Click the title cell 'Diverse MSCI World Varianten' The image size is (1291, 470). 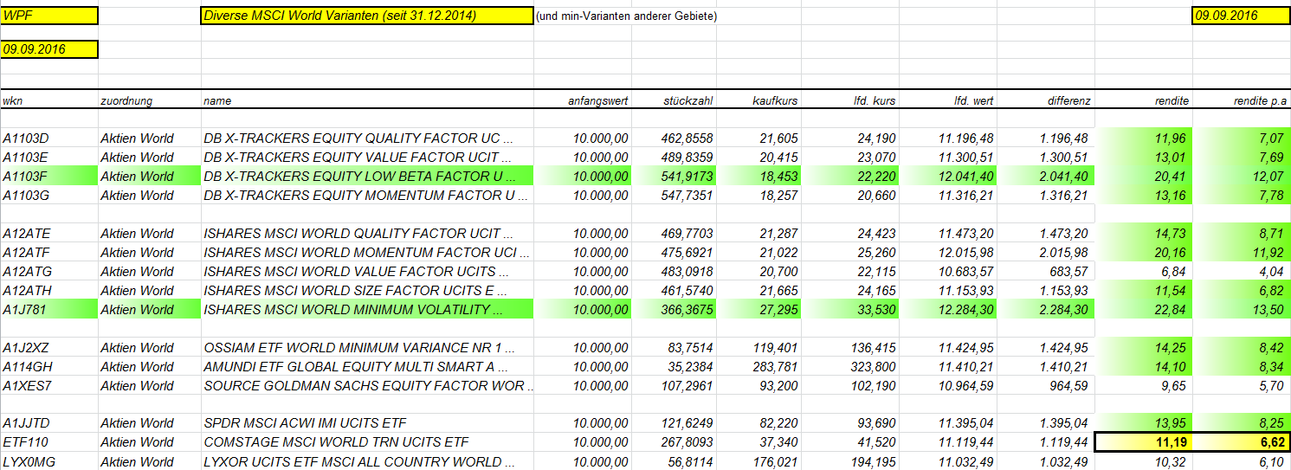coord(367,16)
